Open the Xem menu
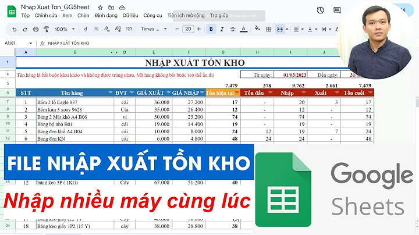This screenshot has height=235, width=419. click(x=68, y=16)
